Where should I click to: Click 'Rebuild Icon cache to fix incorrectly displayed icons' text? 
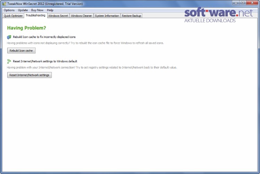coord(44,37)
